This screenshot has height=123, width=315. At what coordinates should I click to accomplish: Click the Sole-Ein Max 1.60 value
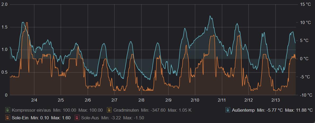pyautogui.click(x=61, y=118)
